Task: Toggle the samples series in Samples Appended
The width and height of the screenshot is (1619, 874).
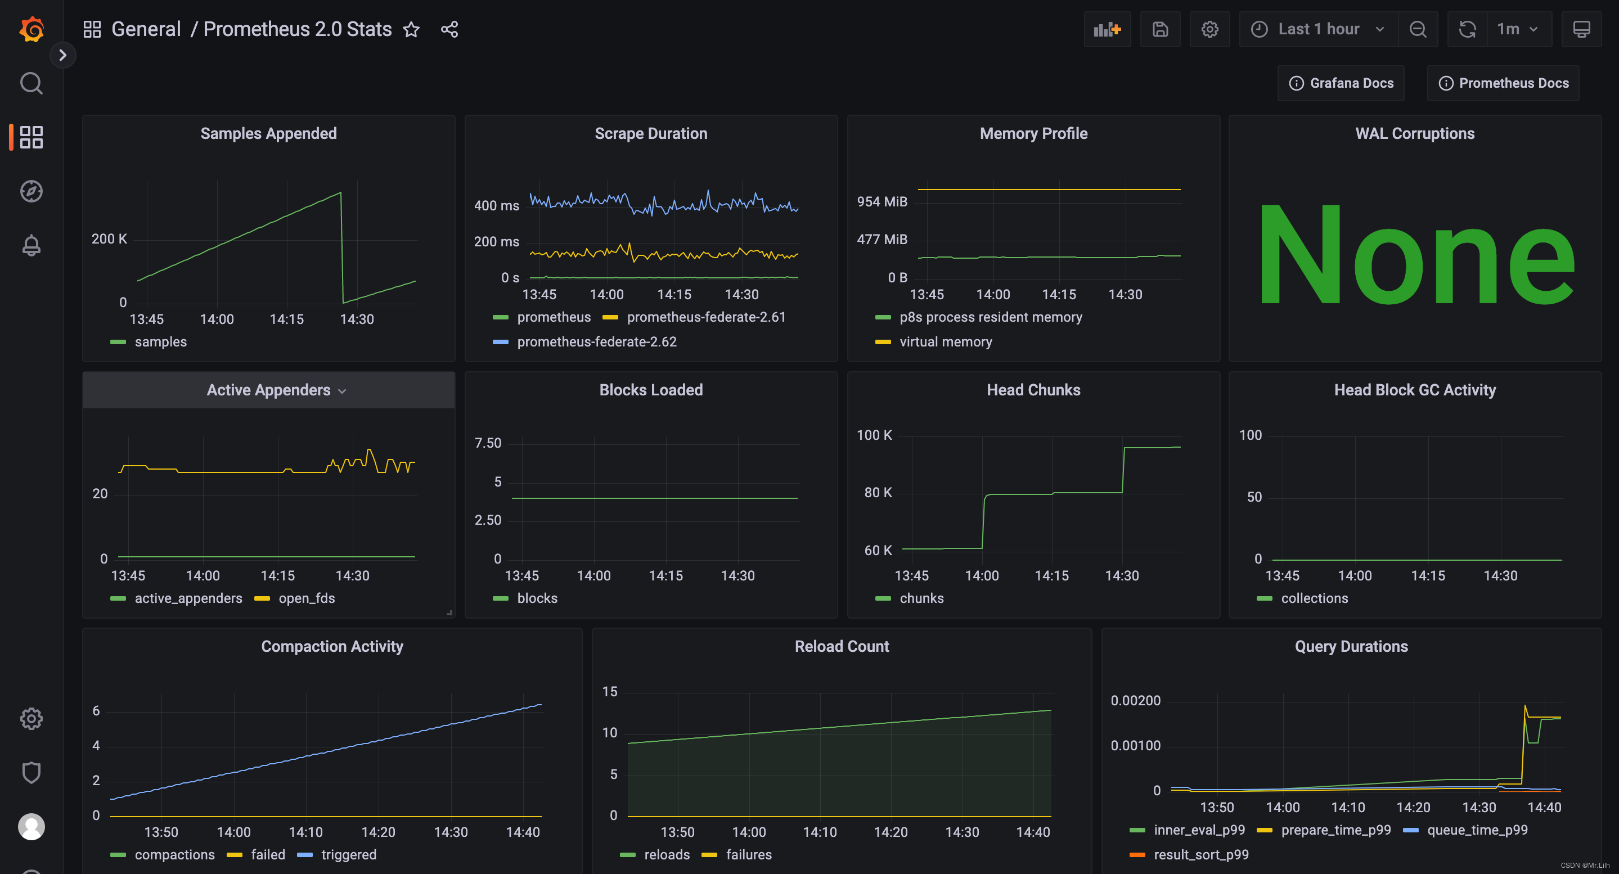Action: pos(161,342)
